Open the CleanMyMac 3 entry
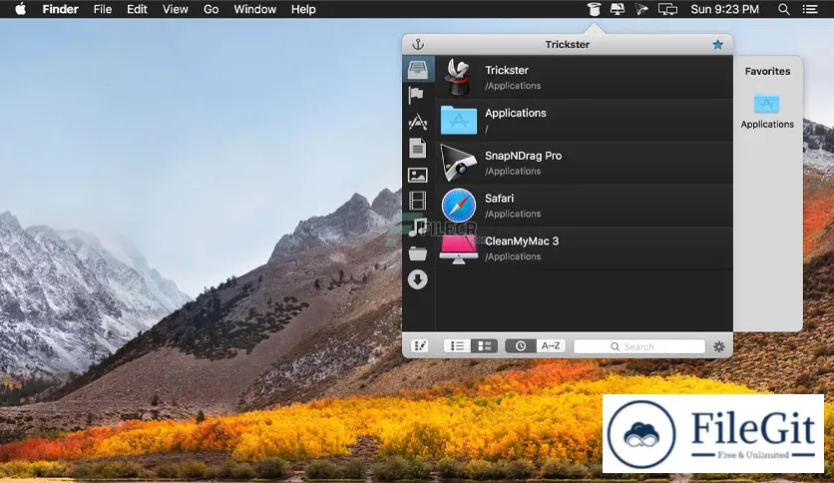 click(584, 248)
